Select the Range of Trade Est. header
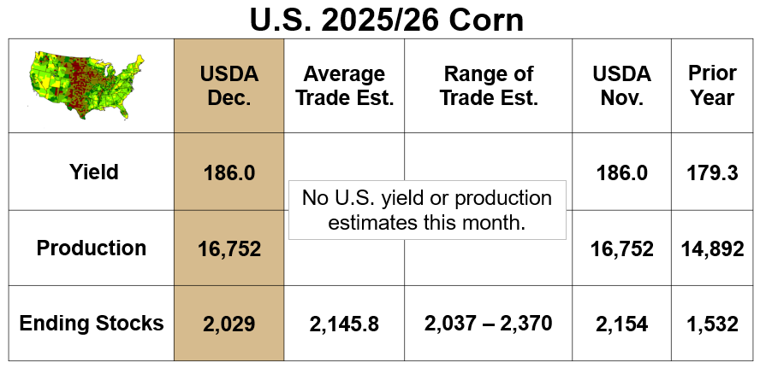 click(x=489, y=85)
